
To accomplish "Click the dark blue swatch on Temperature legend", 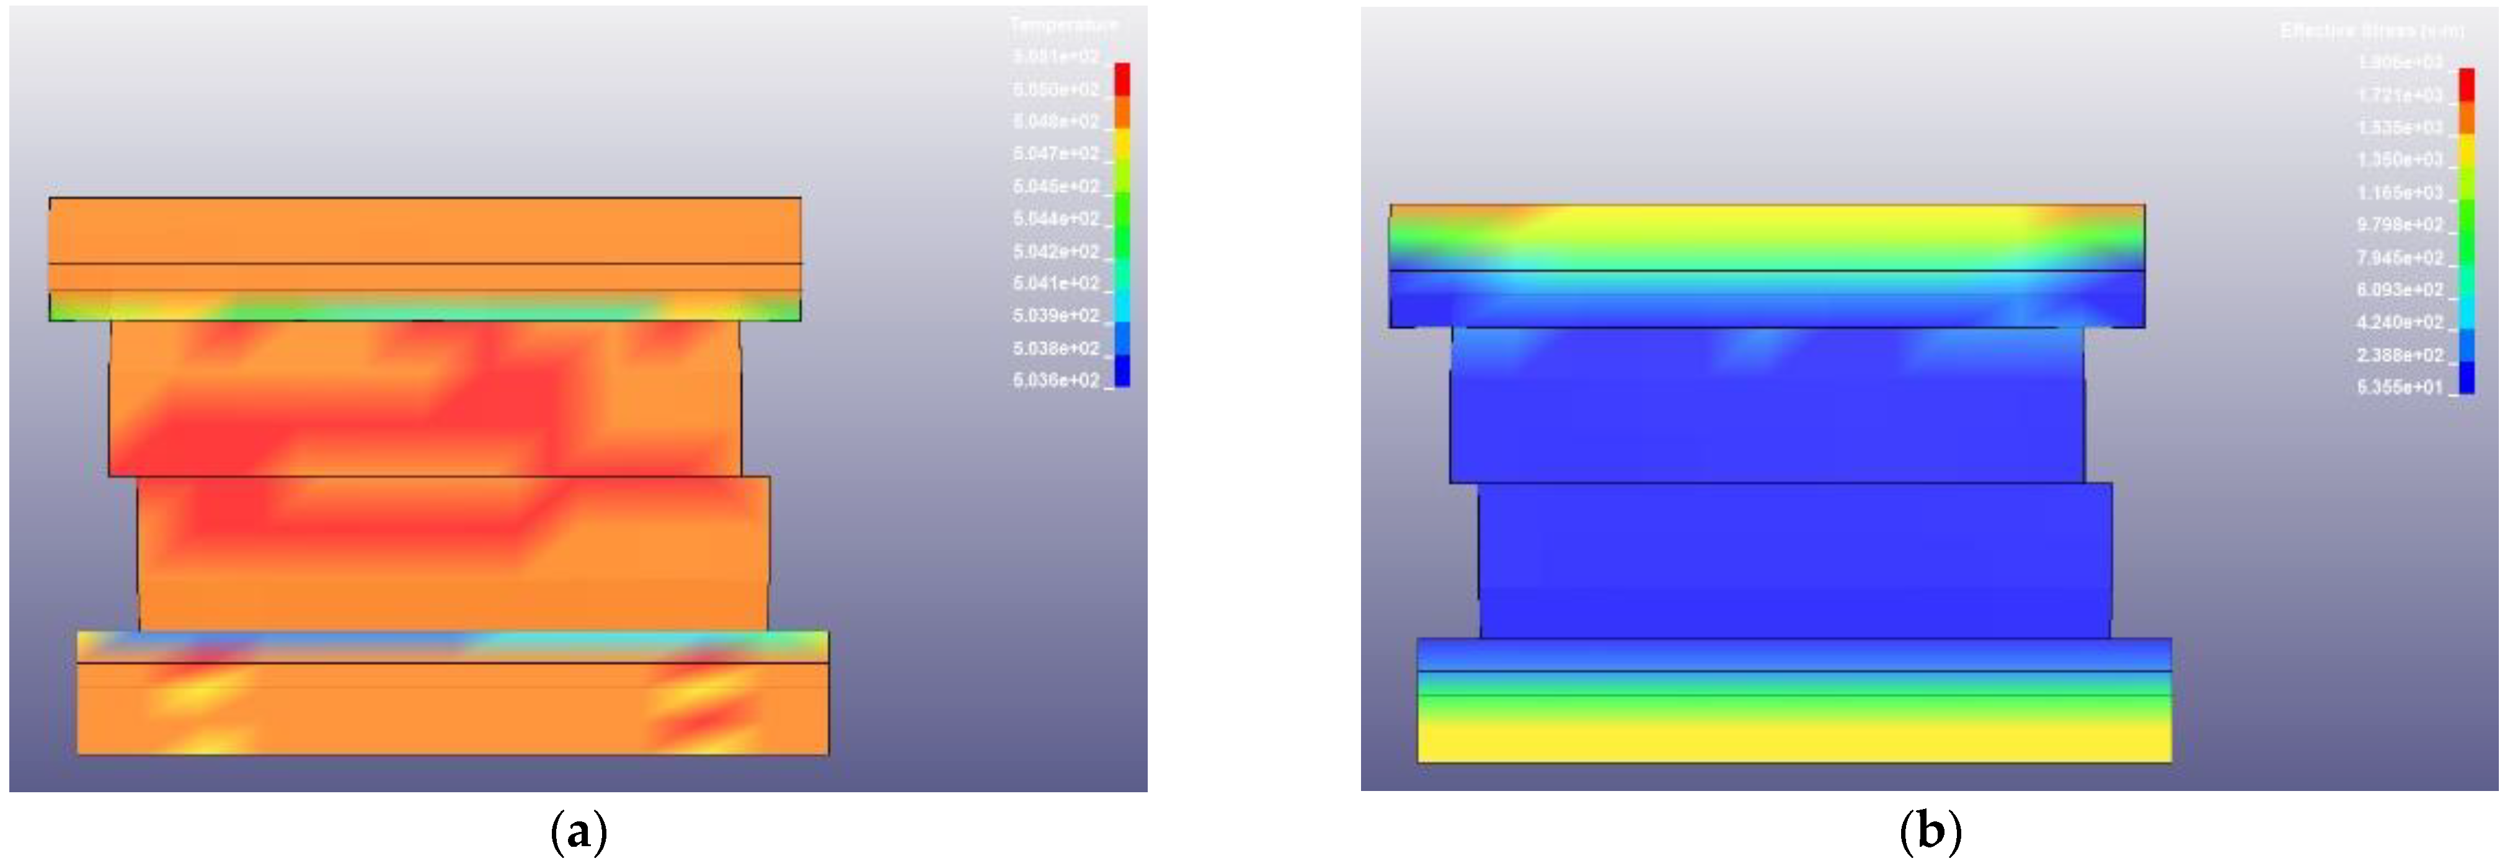I will [x=1122, y=372].
